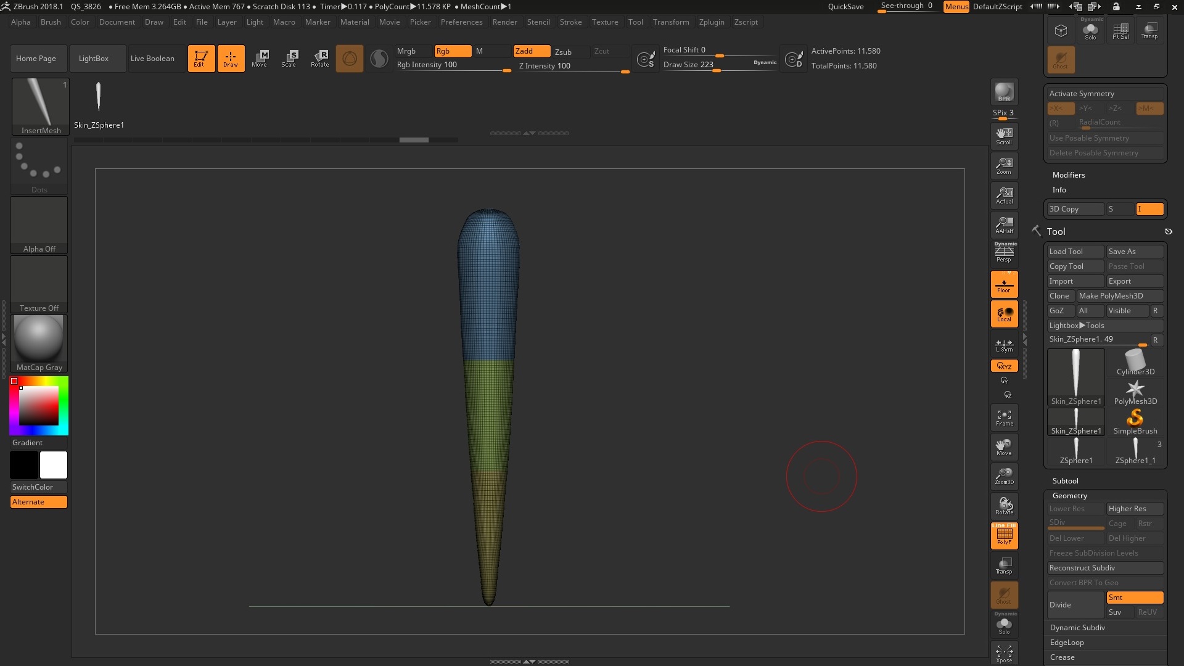Open the Zplugin menu

coord(712,22)
